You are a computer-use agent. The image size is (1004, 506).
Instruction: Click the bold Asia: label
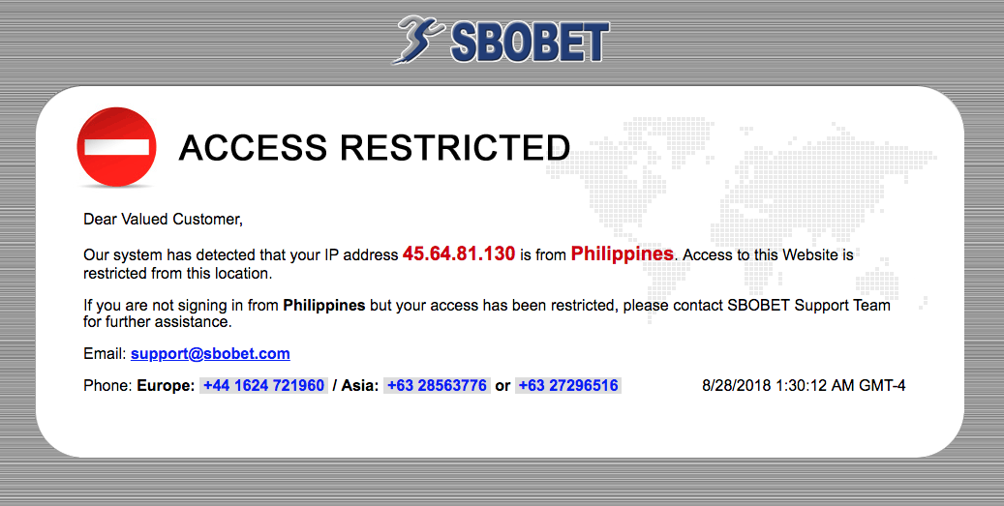[x=360, y=386]
